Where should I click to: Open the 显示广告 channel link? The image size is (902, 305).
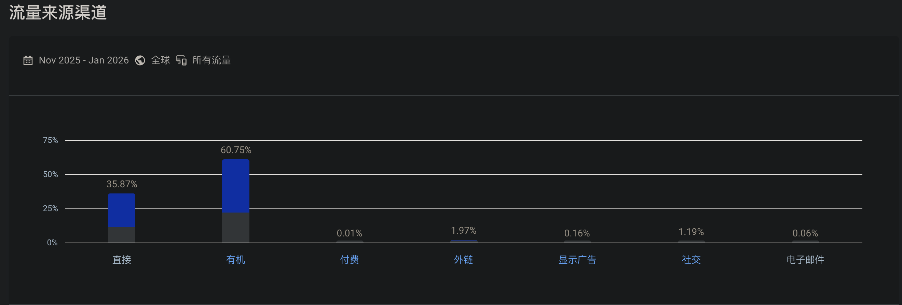[577, 260]
